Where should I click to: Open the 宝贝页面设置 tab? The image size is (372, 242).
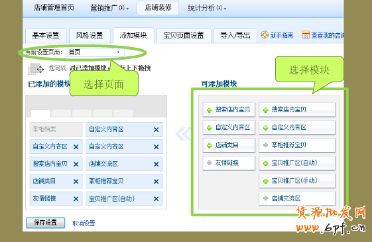pyautogui.click(x=184, y=36)
